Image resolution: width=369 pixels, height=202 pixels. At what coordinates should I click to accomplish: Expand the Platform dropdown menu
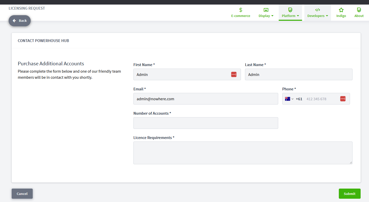click(x=290, y=13)
